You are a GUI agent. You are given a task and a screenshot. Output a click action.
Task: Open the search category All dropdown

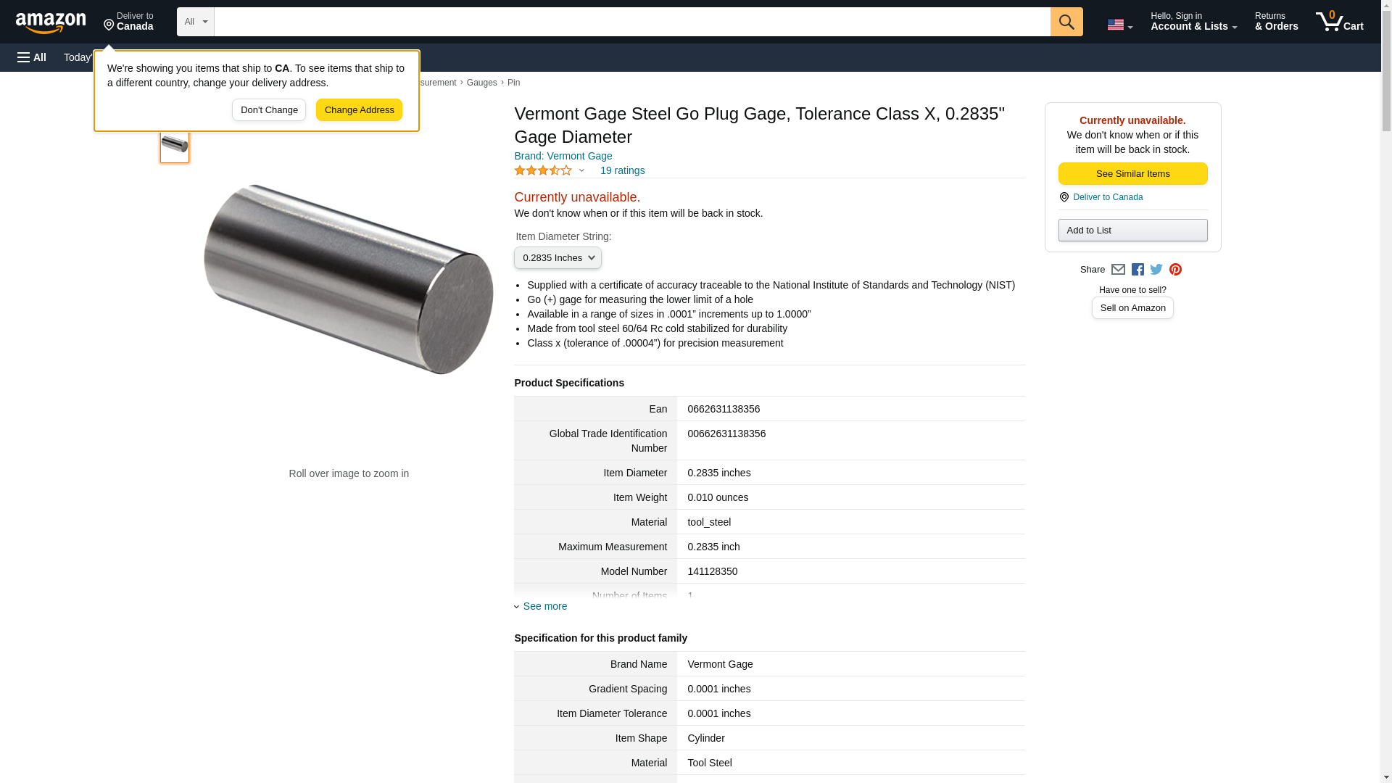[196, 22]
